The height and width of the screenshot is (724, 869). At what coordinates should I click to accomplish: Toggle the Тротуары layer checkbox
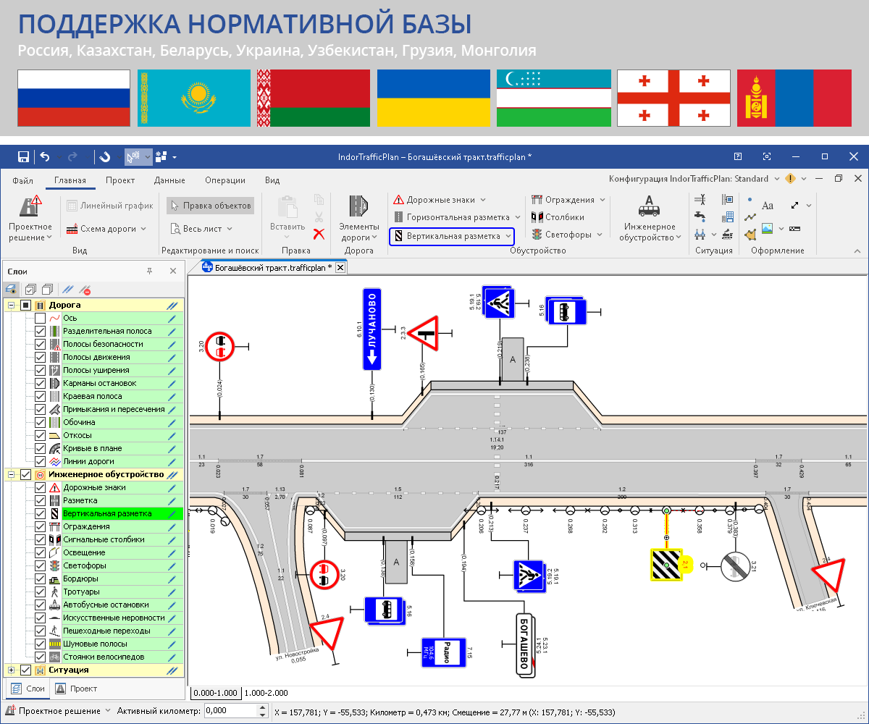pyautogui.click(x=41, y=592)
